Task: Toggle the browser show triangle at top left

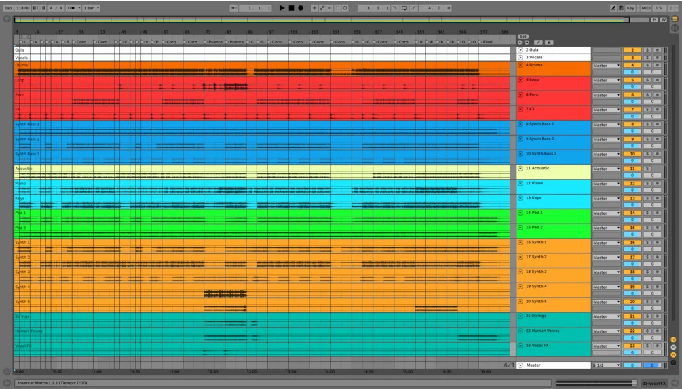Action: tap(7, 19)
